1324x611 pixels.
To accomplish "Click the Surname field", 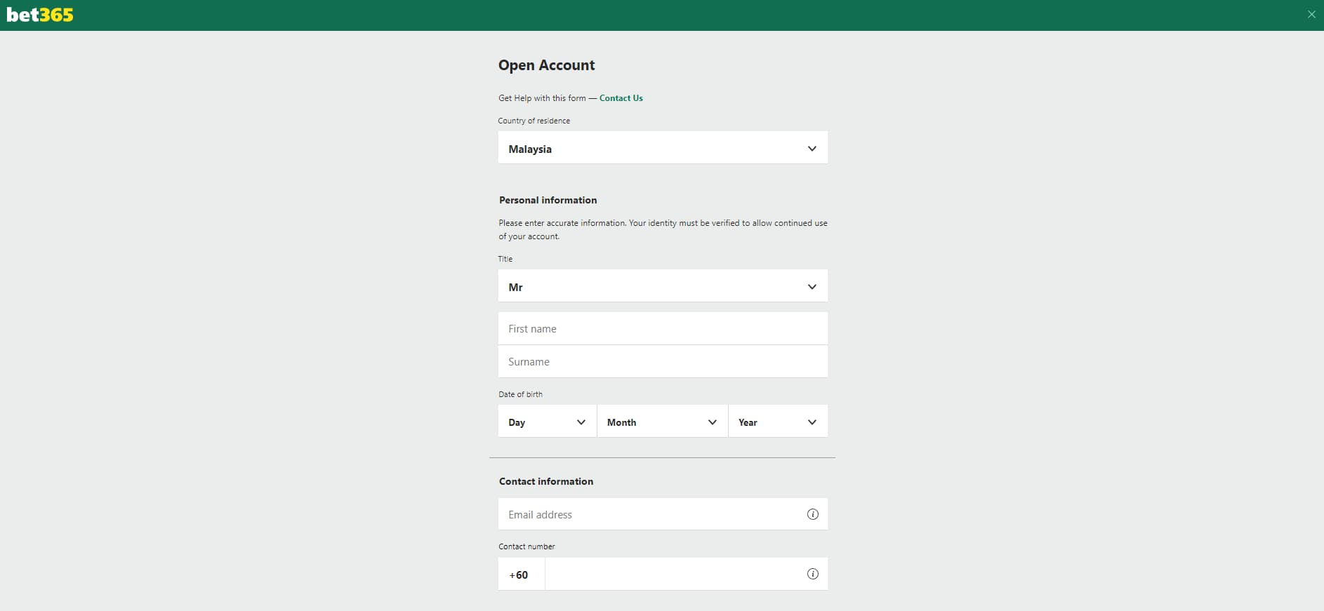I will [663, 361].
